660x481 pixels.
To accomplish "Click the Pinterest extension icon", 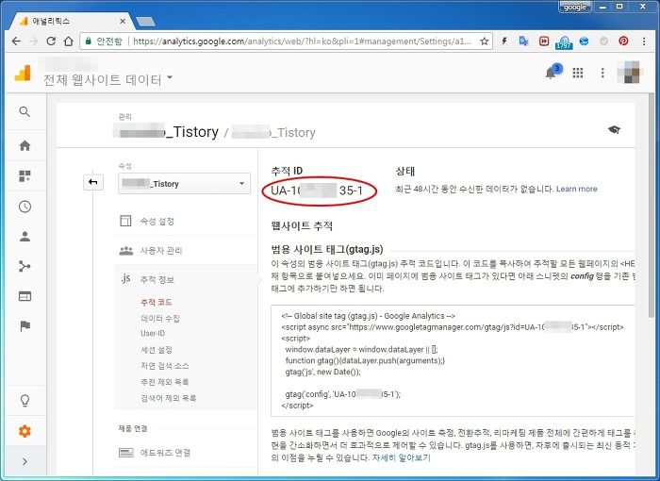I will [x=623, y=41].
